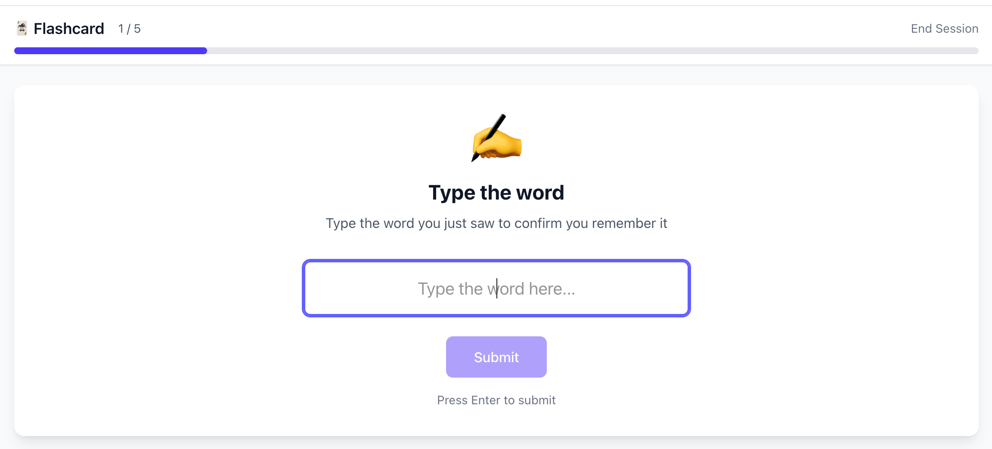Focus the "Type the word here..." input

(x=496, y=288)
